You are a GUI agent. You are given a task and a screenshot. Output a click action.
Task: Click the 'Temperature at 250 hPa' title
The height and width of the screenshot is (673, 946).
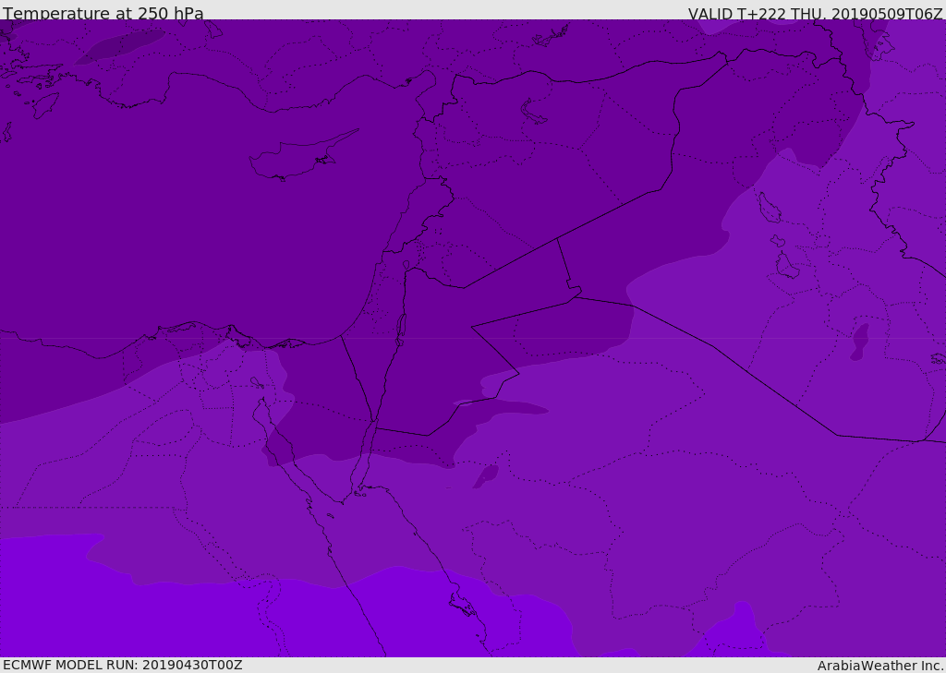[103, 13]
